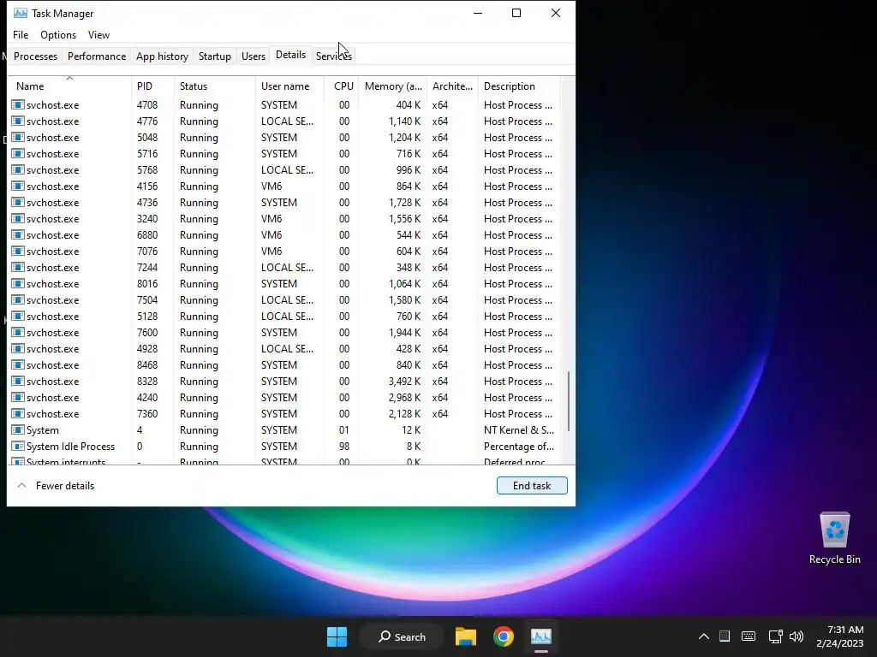Click the System Idle Process icon
Image resolution: width=877 pixels, height=657 pixels.
pyautogui.click(x=18, y=446)
